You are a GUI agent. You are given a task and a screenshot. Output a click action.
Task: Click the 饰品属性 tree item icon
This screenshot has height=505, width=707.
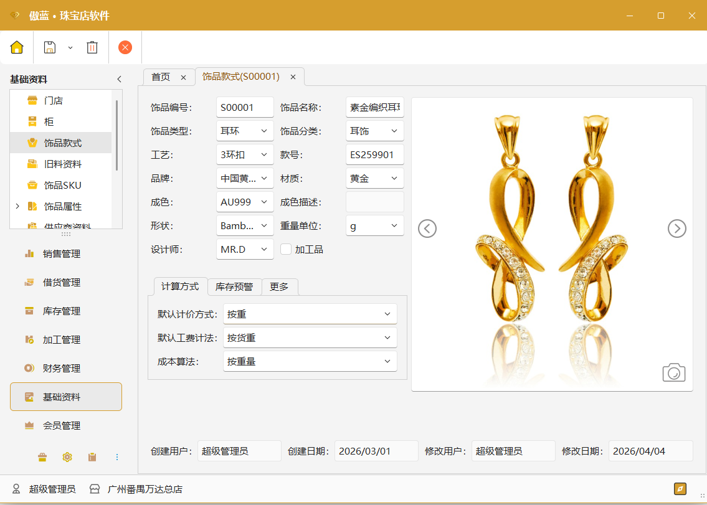tap(32, 207)
